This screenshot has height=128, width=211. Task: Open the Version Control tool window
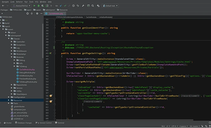pos(44,123)
